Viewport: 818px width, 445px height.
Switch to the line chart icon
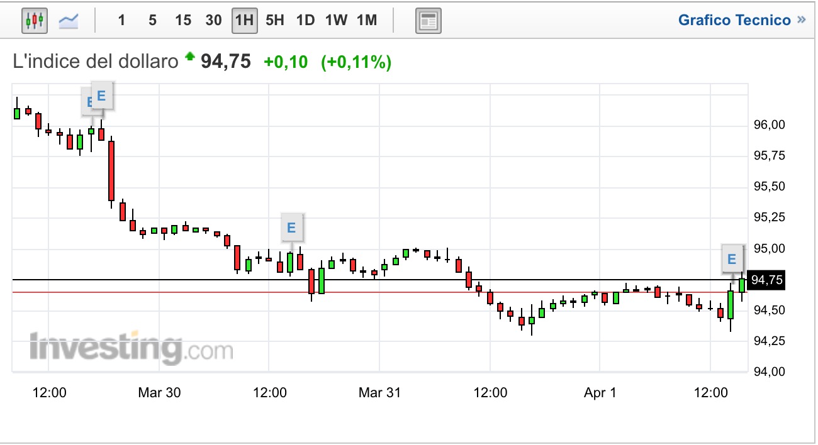coord(68,21)
